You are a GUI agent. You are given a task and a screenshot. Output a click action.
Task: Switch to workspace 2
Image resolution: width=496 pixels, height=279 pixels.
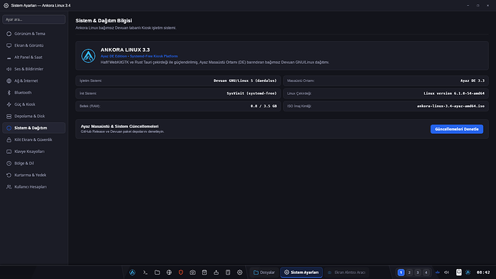(409, 273)
